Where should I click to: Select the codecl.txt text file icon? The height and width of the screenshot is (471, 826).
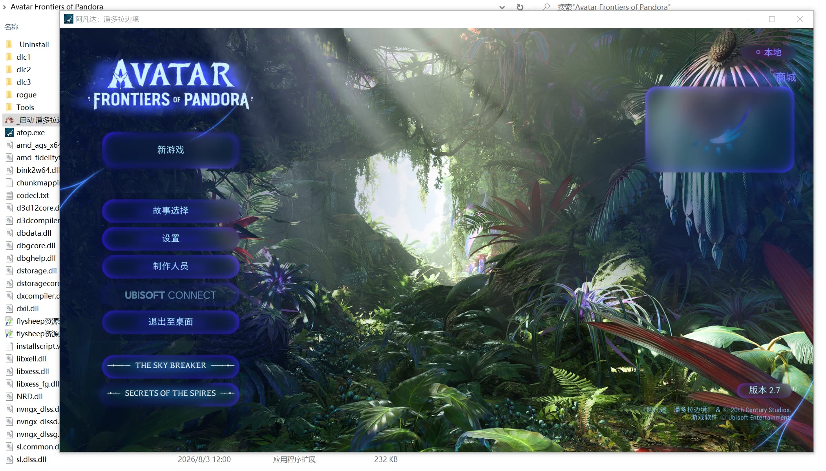point(9,195)
